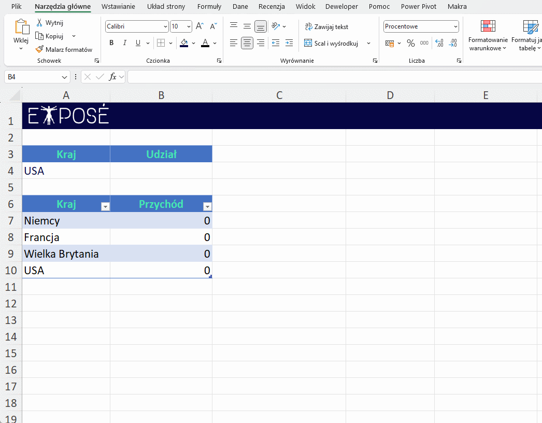Screen dimensions: 542x423
Task: Apply the fill color bucket
Action: pos(184,43)
